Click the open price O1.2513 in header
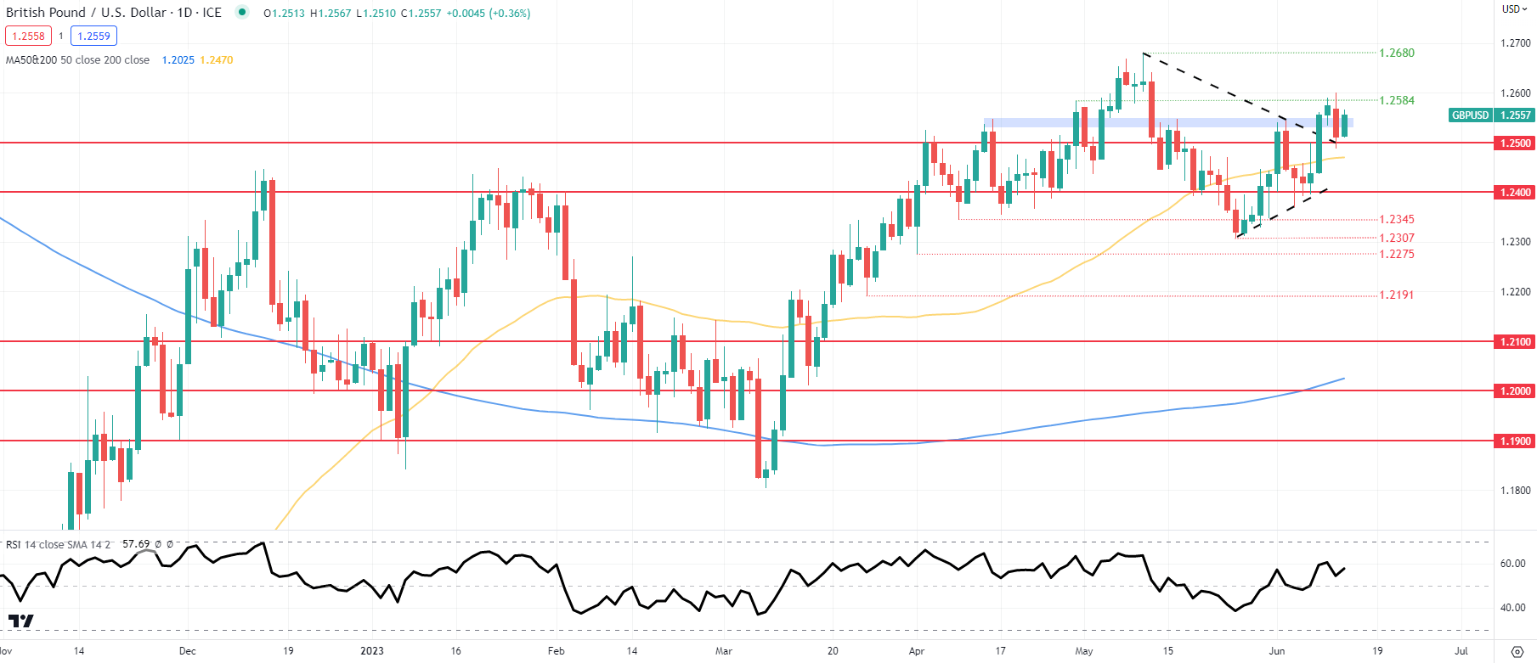 [284, 13]
